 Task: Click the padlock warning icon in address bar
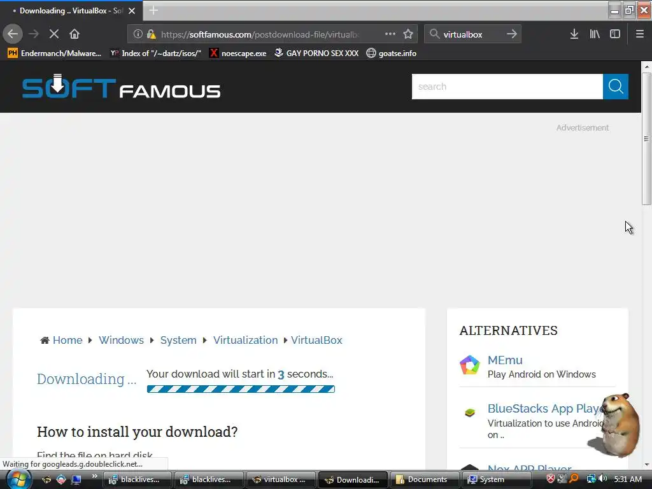point(152,34)
